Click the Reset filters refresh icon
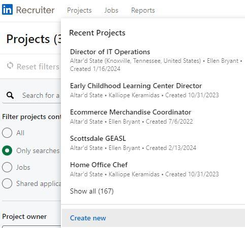245x228 pixels. coord(10,66)
